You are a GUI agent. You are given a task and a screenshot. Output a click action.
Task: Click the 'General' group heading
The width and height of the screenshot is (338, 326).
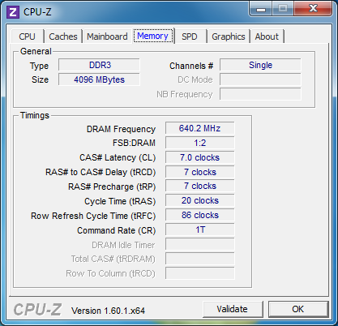(x=36, y=51)
